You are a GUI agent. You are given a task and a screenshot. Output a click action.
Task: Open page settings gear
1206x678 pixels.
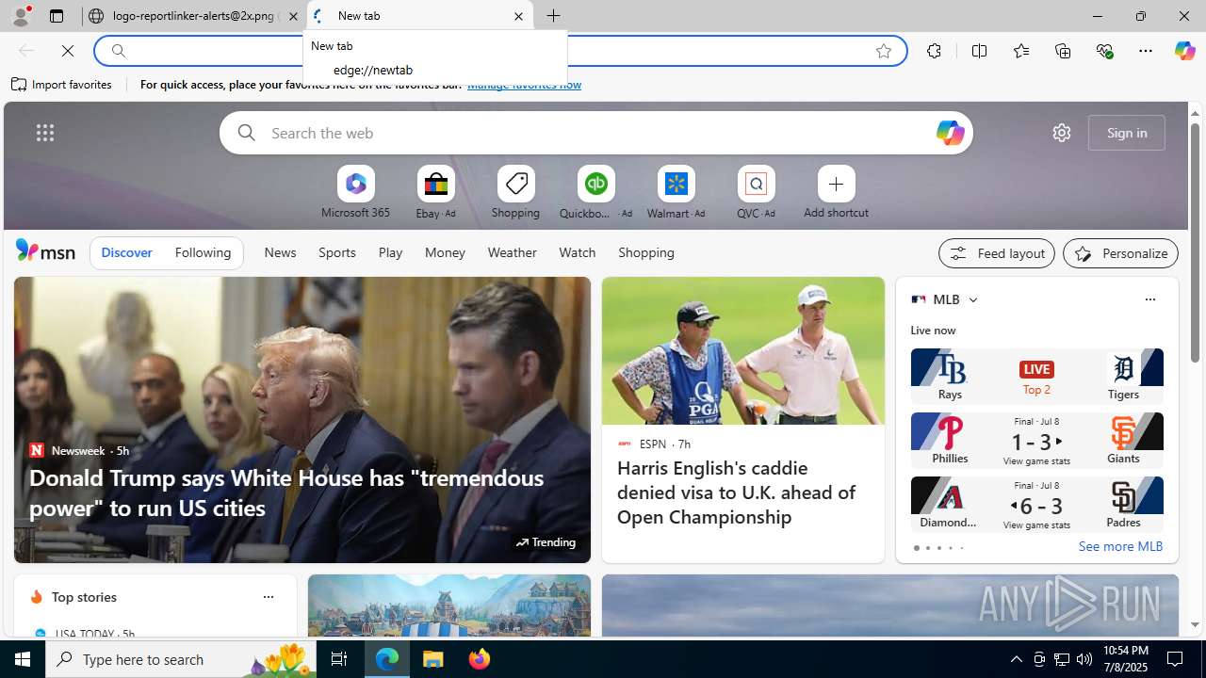tap(1062, 133)
